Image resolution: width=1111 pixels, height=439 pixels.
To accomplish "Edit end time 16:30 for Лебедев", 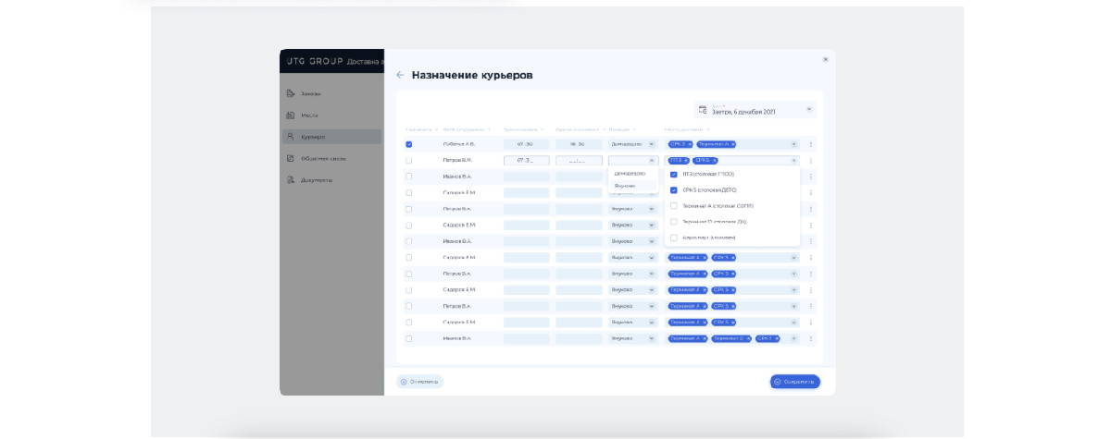I will tap(579, 144).
